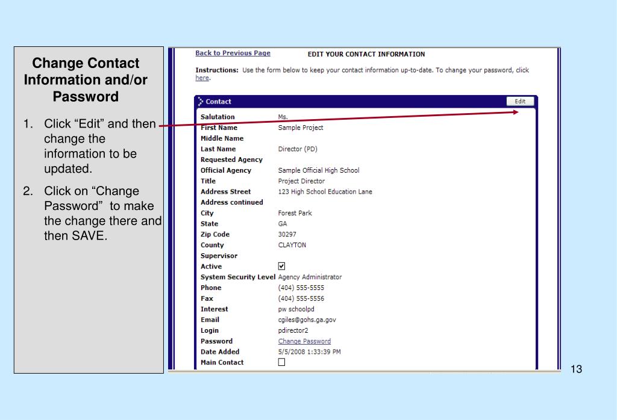Select the Salutation field label
The width and height of the screenshot is (617, 420).
[x=218, y=117]
